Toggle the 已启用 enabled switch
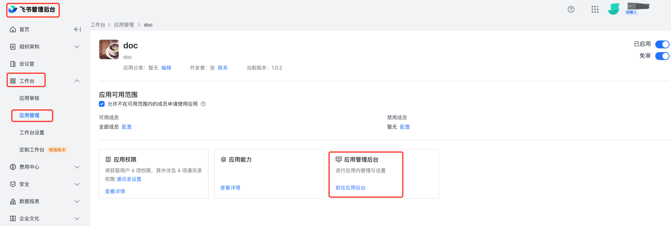This screenshot has height=226, width=671. point(662,44)
